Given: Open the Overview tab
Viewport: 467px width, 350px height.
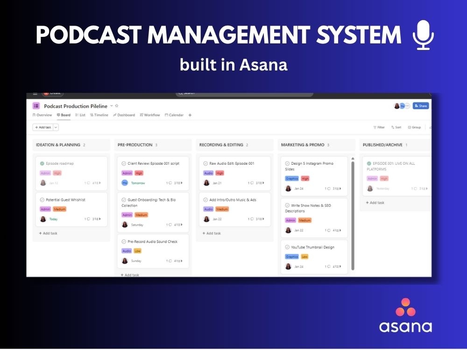Looking at the screenshot, I should click(42, 115).
